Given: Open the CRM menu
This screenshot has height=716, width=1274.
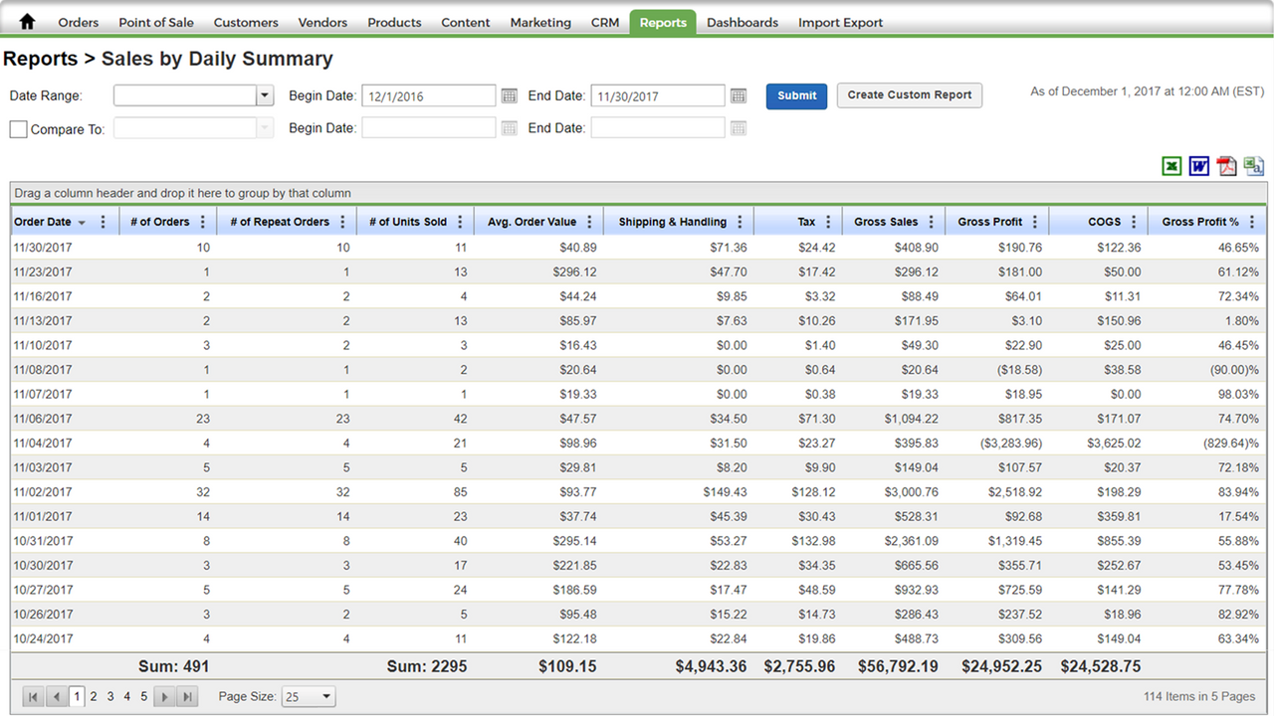Looking at the screenshot, I should [x=605, y=22].
